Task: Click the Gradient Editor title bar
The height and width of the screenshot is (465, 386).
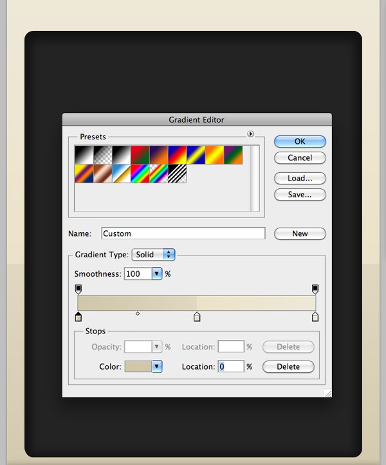Action: coord(197,120)
